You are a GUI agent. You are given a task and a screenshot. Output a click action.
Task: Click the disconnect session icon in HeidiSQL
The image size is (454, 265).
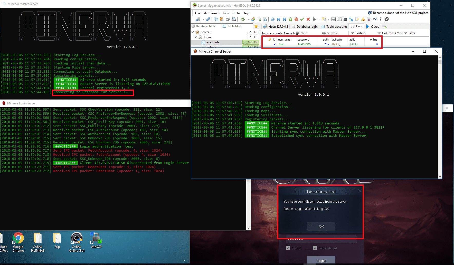[208, 19]
